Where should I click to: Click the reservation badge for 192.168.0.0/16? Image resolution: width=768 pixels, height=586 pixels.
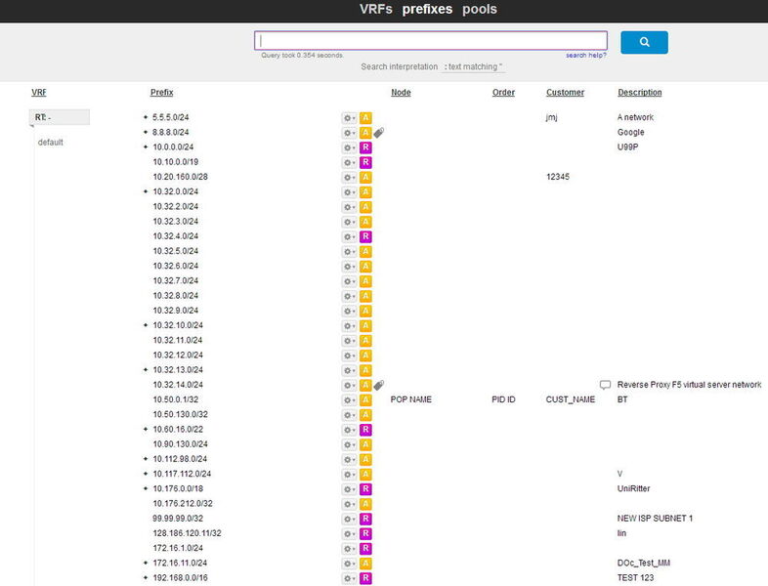pyautogui.click(x=365, y=578)
